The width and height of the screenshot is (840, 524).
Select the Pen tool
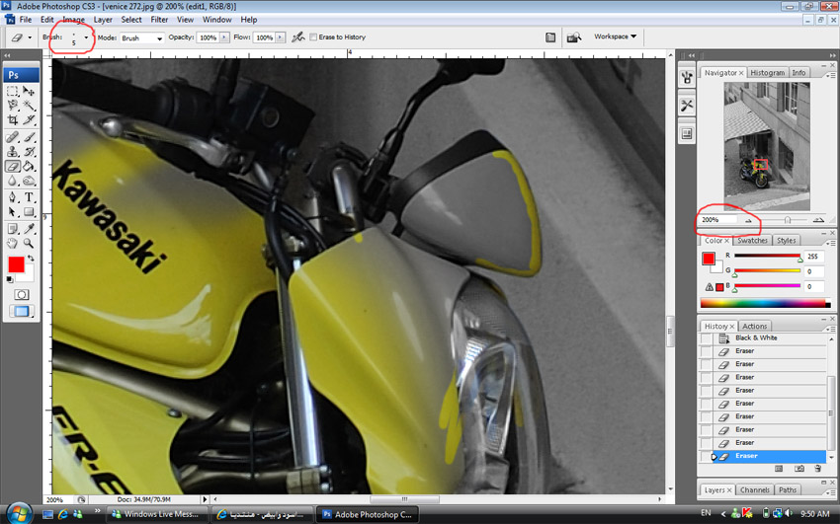point(13,197)
